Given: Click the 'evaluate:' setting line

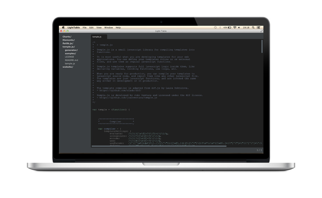Looking at the screenshot, I should pyautogui.click(x=139, y=134).
